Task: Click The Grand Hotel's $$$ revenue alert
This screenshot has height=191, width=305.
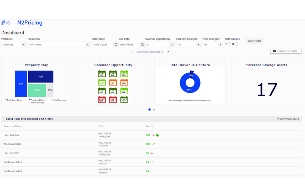Action: click(148, 144)
